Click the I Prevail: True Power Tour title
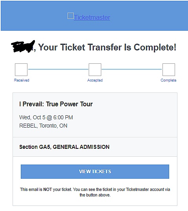 [56, 104]
